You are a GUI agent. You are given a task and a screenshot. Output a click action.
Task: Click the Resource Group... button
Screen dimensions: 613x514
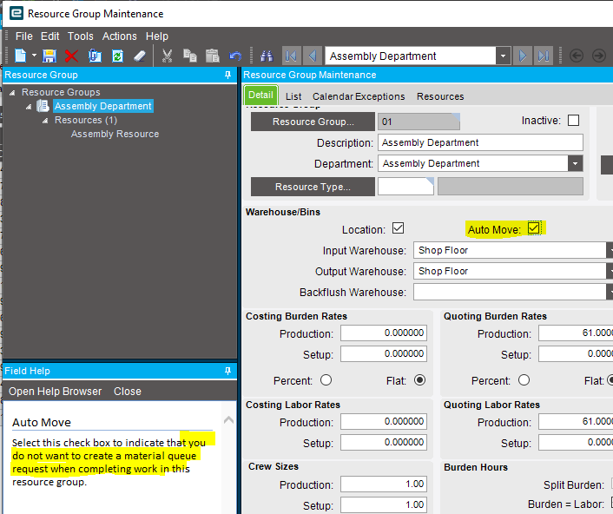313,122
